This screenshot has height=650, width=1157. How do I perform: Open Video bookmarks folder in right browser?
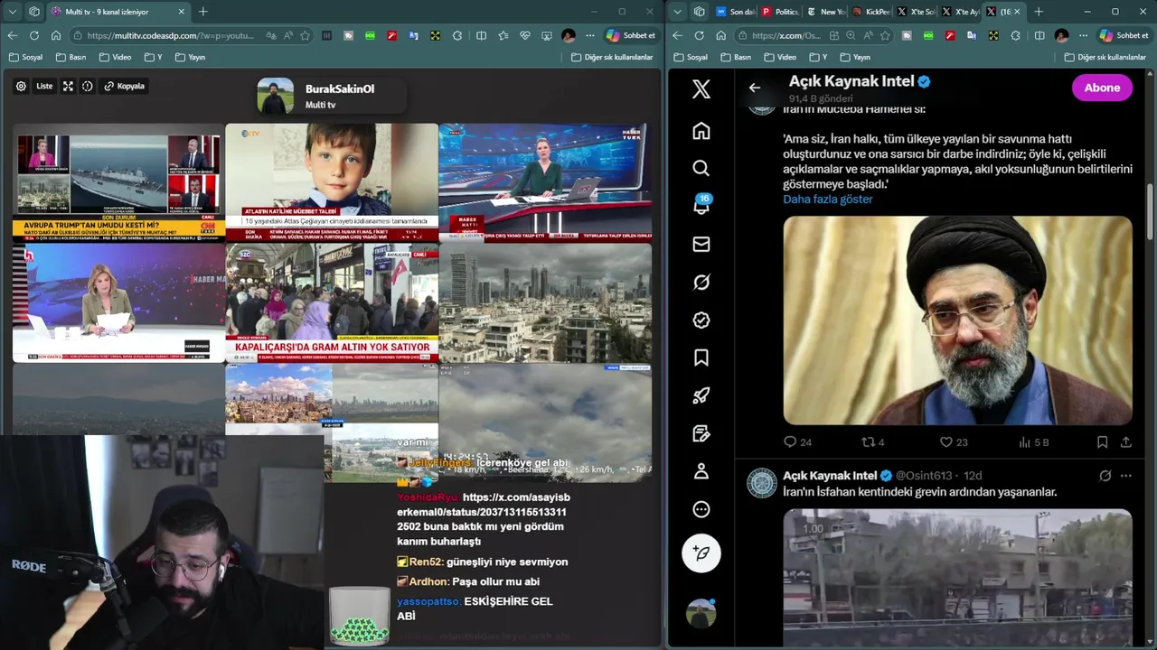780,57
